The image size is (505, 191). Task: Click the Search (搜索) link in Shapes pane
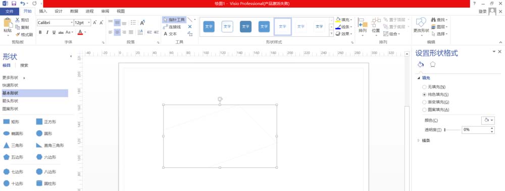24,65
